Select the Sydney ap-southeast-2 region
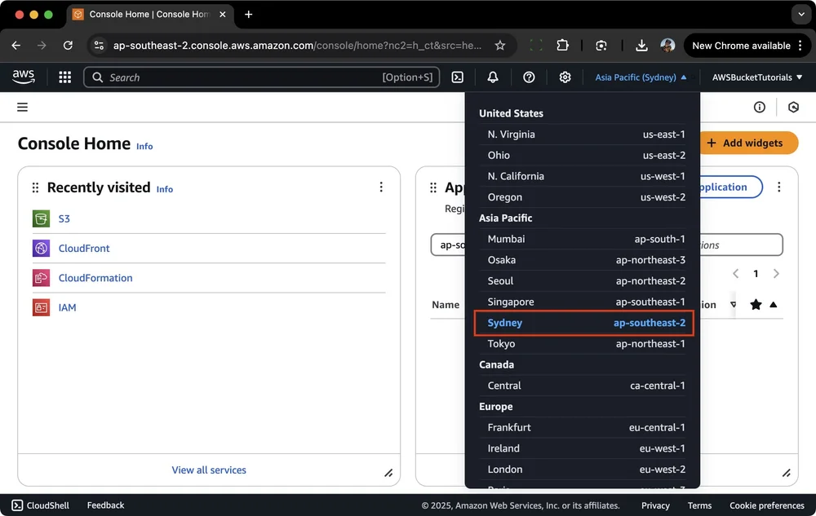 [x=584, y=324]
